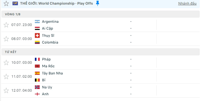Favorite the Tây Ban Nha vs Bỉ match
Image resolution: width=203 pixels, height=101 pixels.
tap(6, 77)
